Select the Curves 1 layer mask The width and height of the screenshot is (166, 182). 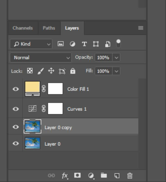(55, 108)
